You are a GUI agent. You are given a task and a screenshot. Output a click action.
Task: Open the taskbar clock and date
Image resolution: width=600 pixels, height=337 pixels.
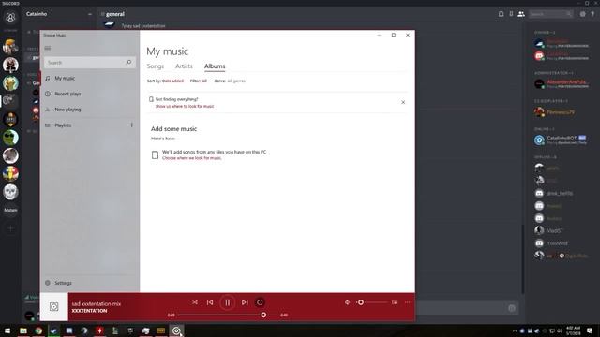573,330
